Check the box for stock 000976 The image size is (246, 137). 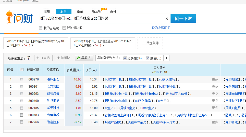click(21, 79)
